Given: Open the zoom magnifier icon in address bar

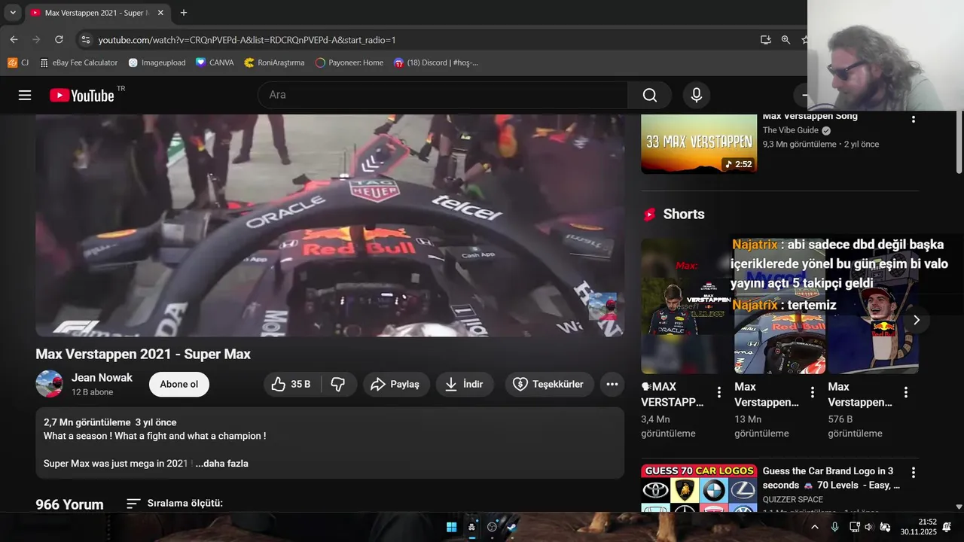Looking at the screenshot, I should pos(786,40).
